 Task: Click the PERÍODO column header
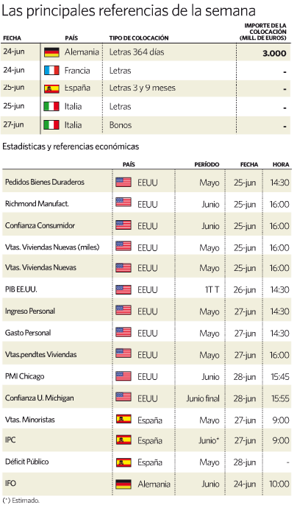[207, 165]
